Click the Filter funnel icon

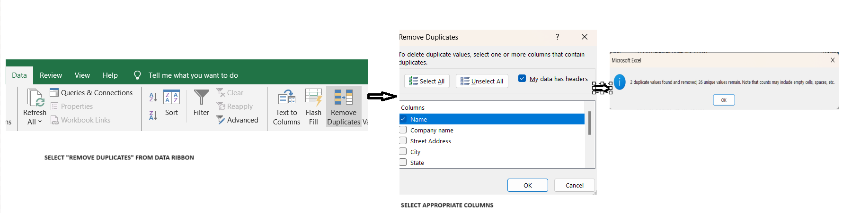coord(201,98)
